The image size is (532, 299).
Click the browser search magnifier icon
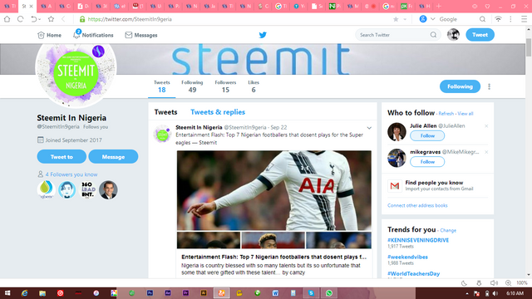482,19
